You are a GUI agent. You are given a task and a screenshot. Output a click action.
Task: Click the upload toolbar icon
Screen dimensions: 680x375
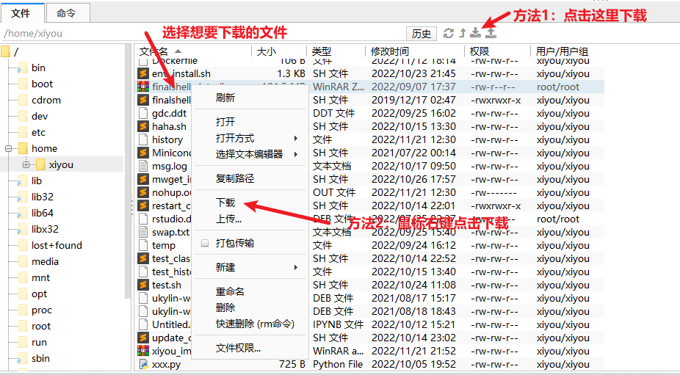[491, 33]
